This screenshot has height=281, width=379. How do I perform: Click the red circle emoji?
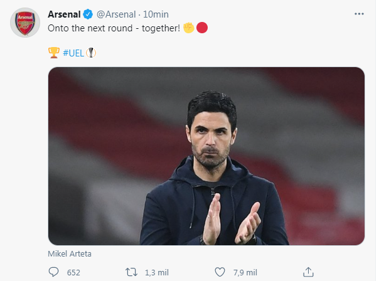coord(202,28)
